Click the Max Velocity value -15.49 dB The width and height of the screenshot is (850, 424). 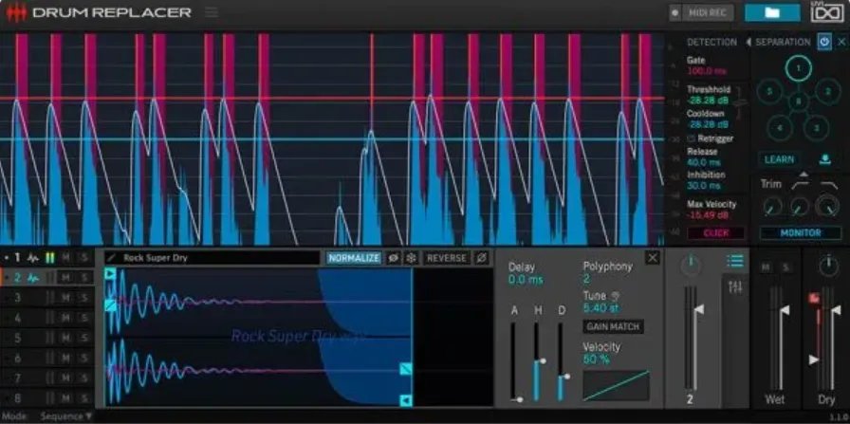click(708, 215)
